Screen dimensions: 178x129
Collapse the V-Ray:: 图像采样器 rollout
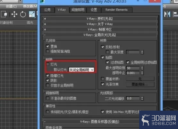(x=100, y=122)
